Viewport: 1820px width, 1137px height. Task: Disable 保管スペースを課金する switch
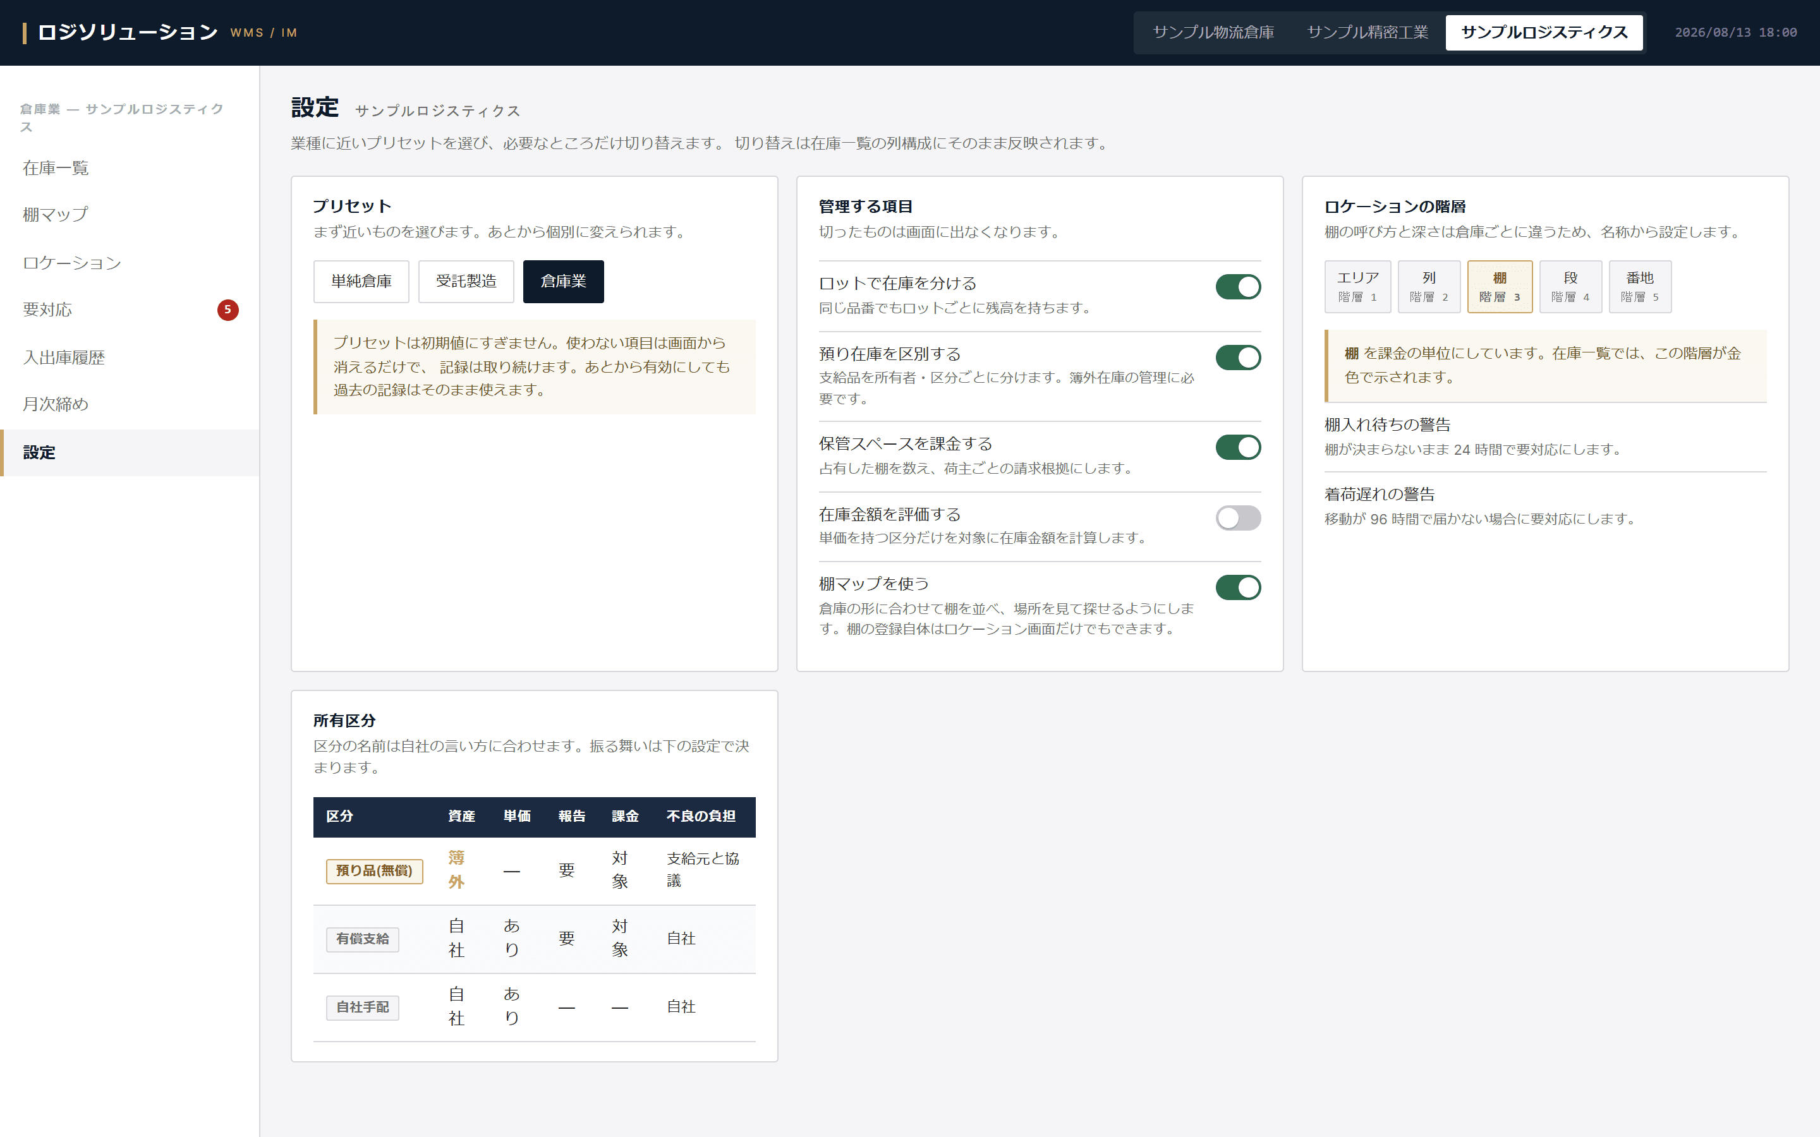tap(1238, 447)
